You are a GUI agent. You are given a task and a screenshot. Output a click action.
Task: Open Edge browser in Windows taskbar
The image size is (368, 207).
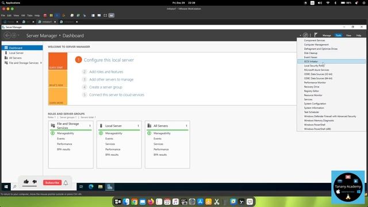[x=91, y=186]
